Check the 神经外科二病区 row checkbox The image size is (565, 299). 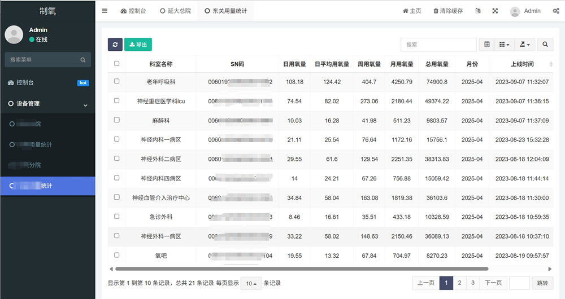point(116,159)
